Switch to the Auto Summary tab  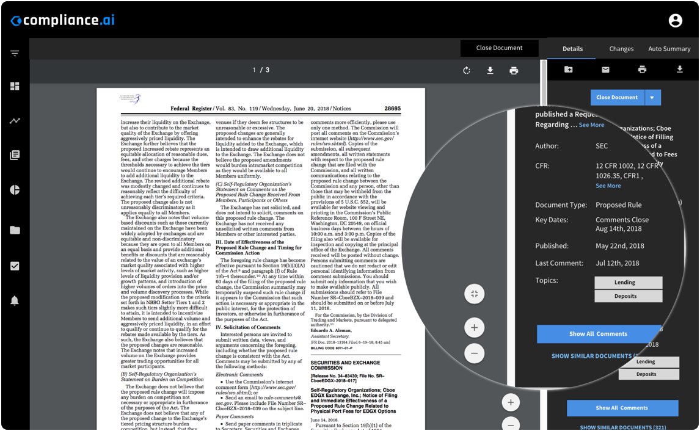coord(669,49)
